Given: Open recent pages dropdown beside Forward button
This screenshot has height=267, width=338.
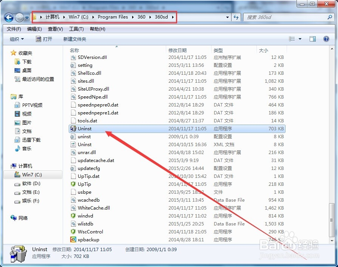Looking at the screenshot, I should (x=27, y=18).
